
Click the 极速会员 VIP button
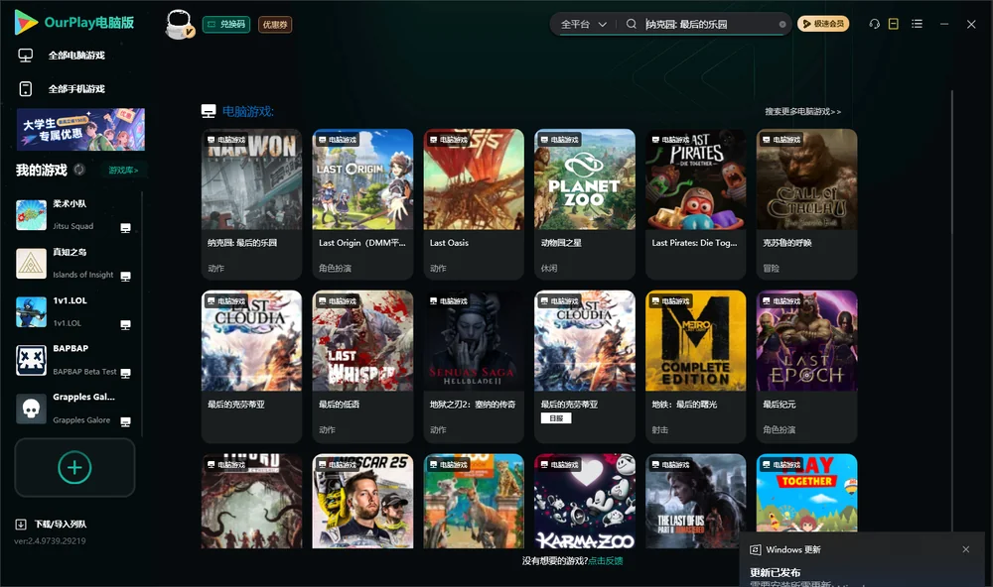tap(823, 24)
